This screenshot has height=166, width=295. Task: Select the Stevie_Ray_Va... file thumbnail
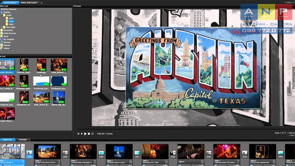click(x=59, y=97)
